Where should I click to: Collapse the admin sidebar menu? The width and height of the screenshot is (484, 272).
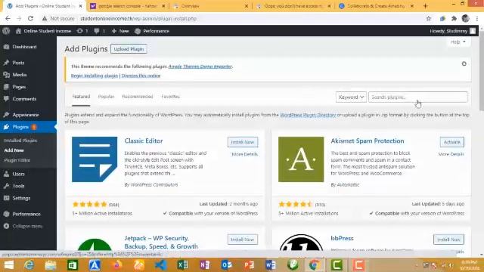tap(27, 226)
